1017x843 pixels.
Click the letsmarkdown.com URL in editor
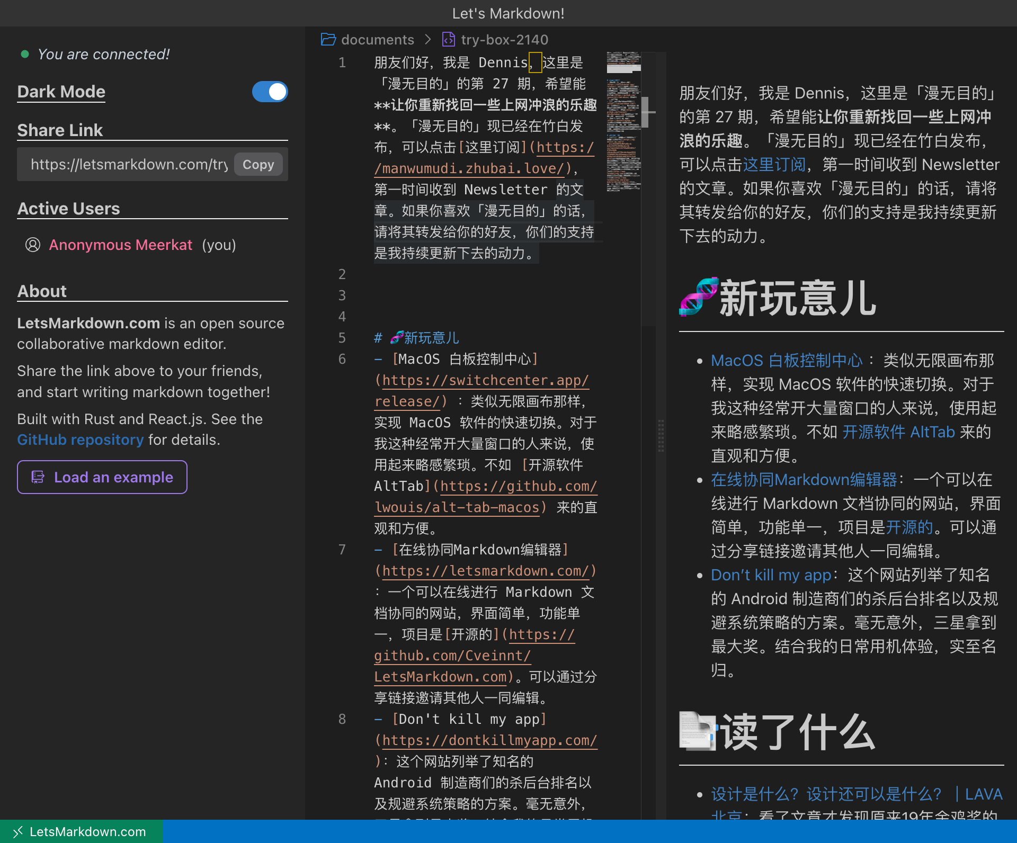[x=485, y=571]
